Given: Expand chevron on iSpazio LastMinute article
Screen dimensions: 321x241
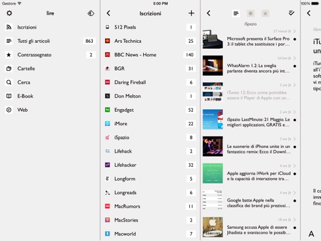Looking at the screenshot, I should [x=295, y=112].
